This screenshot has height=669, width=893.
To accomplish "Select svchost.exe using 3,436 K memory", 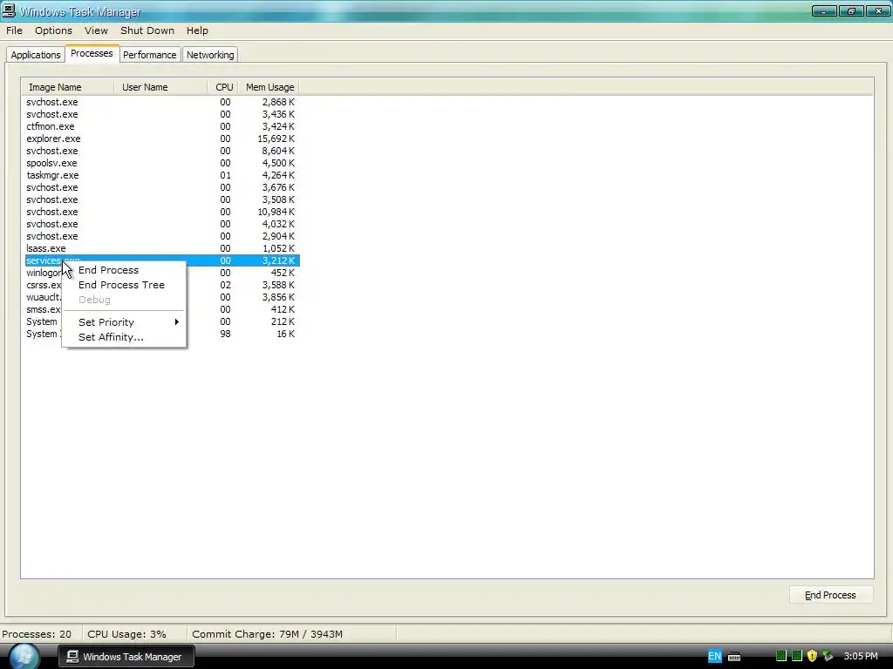I will coord(161,114).
